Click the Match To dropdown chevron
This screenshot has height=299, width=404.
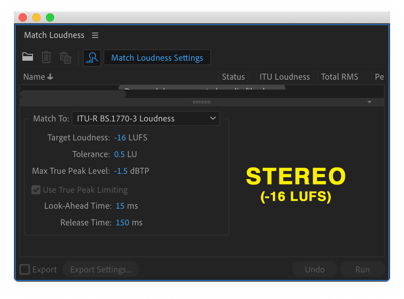coord(213,118)
